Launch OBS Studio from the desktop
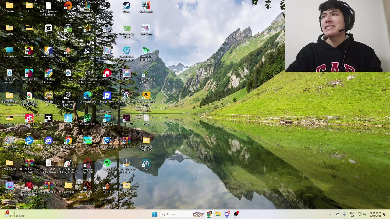 coord(107,7)
